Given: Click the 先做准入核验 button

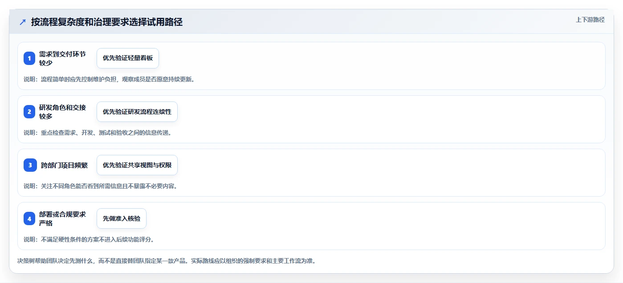Looking at the screenshot, I should tap(122, 218).
